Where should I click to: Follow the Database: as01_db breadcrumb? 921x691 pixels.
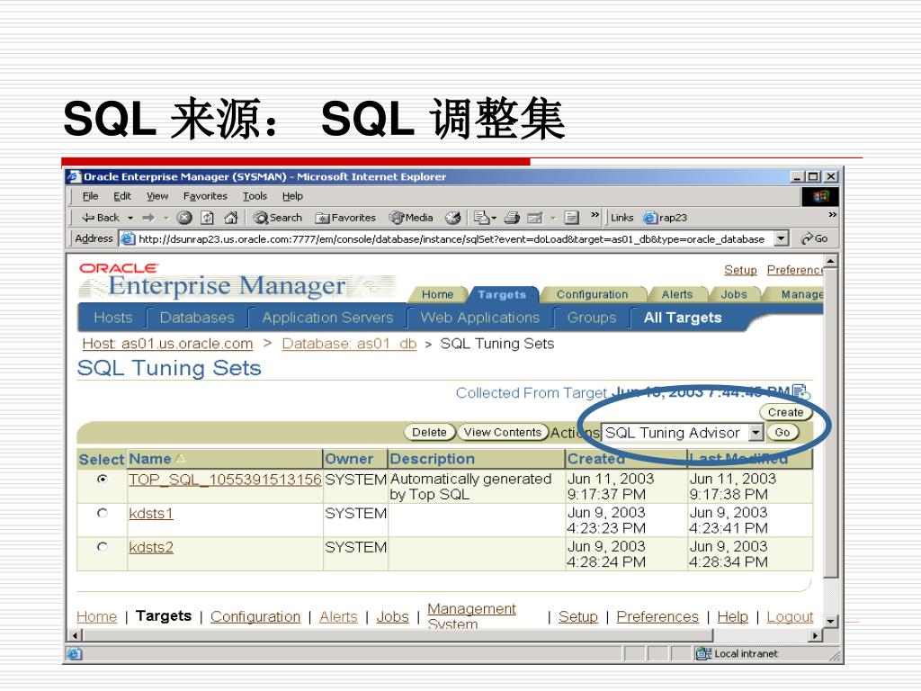pyautogui.click(x=349, y=343)
